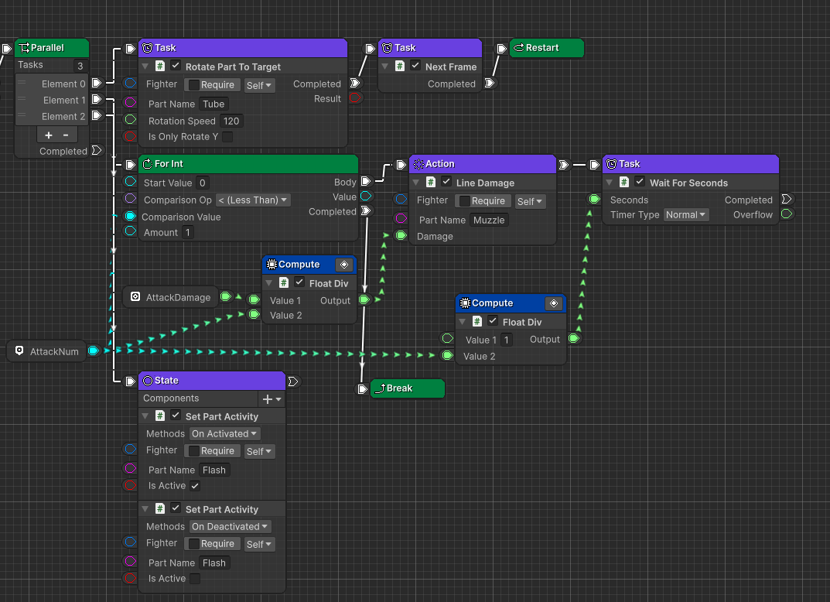This screenshot has width=830, height=602.
Task: Toggle Require checkbox in the Line Damage node
Action: [463, 201]
